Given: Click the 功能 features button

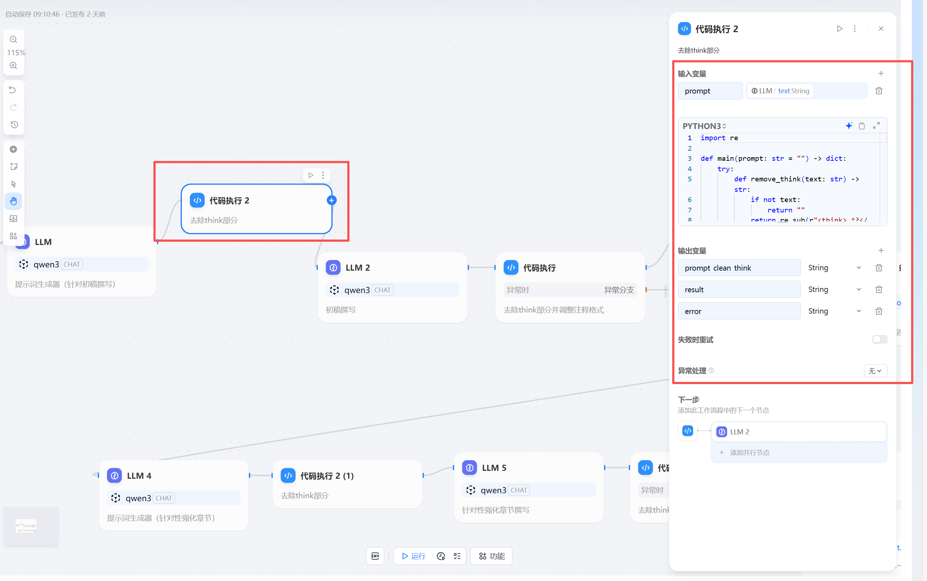Looking at the screenshot, I should coord(492,556).
